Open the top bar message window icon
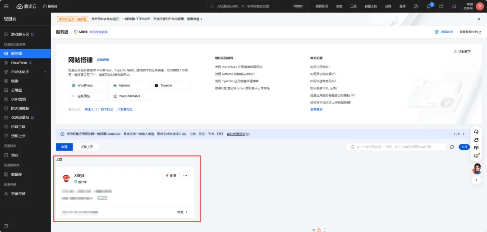 tap(441, 6)
